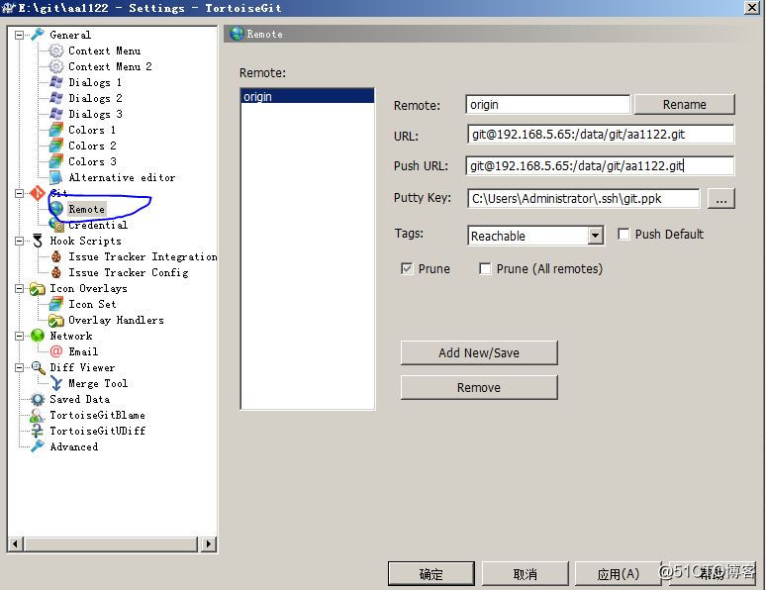766x590 pixels.
Task: Cancel with the 取消 button
Action: 526,574
